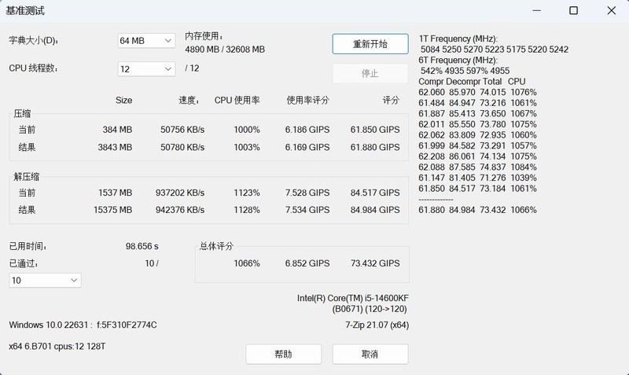The width and height of the screenshot is (629, 375).
Task: Click the compression speed 50756 KB/s
Action: (x=182, y=130)
